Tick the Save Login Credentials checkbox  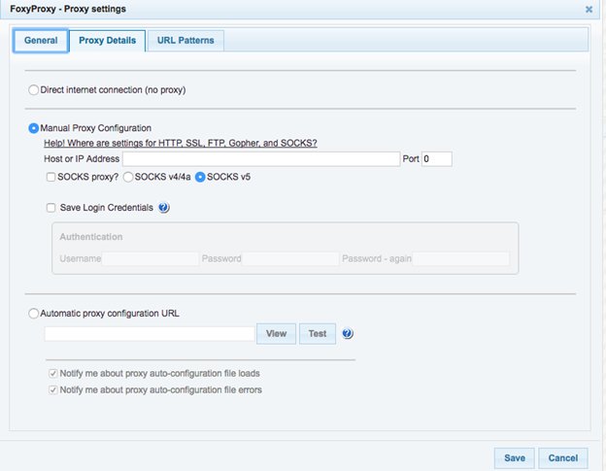(50, 208)
